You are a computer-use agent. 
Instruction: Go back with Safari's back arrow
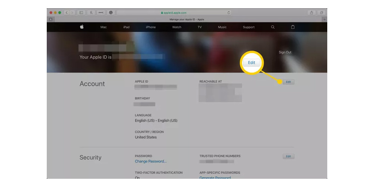click(67, 13)
